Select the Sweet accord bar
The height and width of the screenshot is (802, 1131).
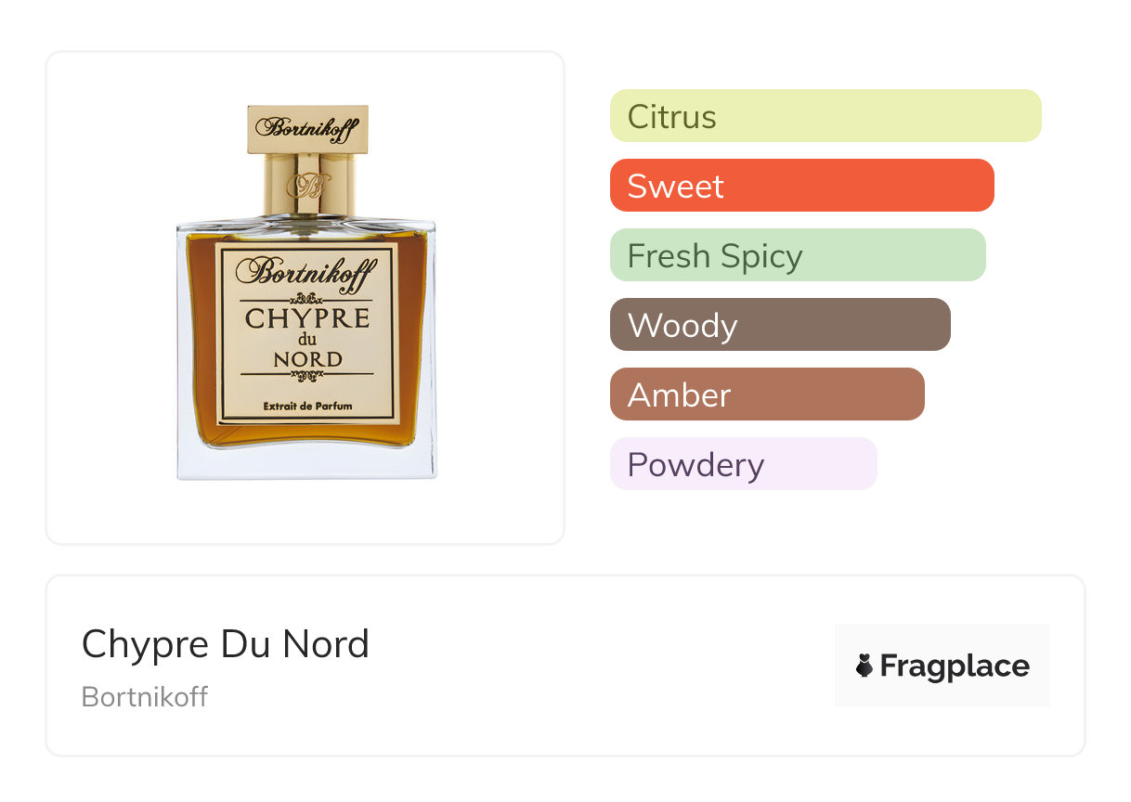click(x=802, y=186)
